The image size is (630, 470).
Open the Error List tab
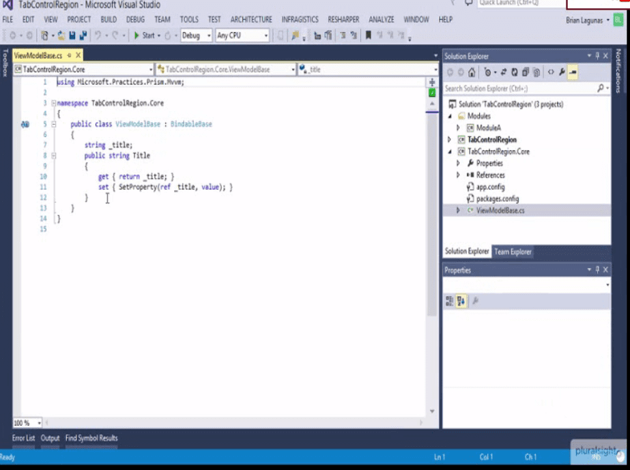coord(23,438)
